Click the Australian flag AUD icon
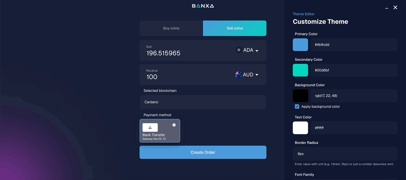 [x=238, y=75]
